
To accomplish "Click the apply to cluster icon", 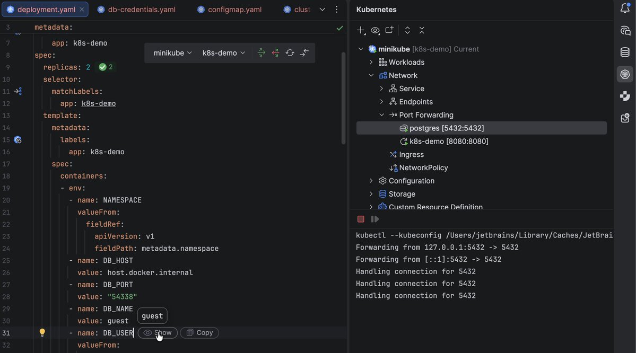I will (x=261, y=53).
